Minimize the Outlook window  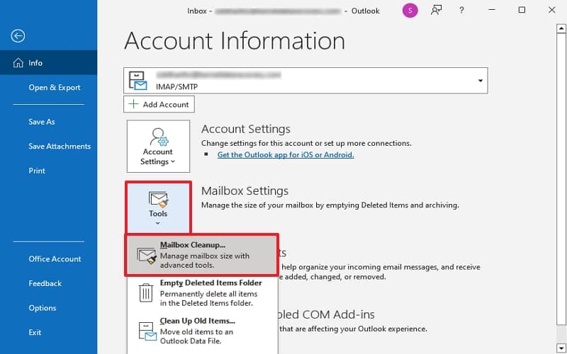(491, 10)
